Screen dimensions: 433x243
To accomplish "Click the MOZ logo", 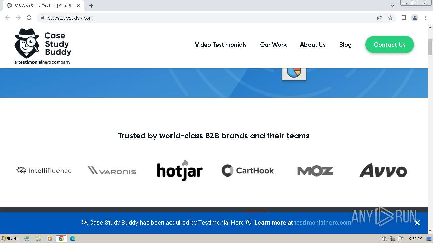I will click(315, 171).
